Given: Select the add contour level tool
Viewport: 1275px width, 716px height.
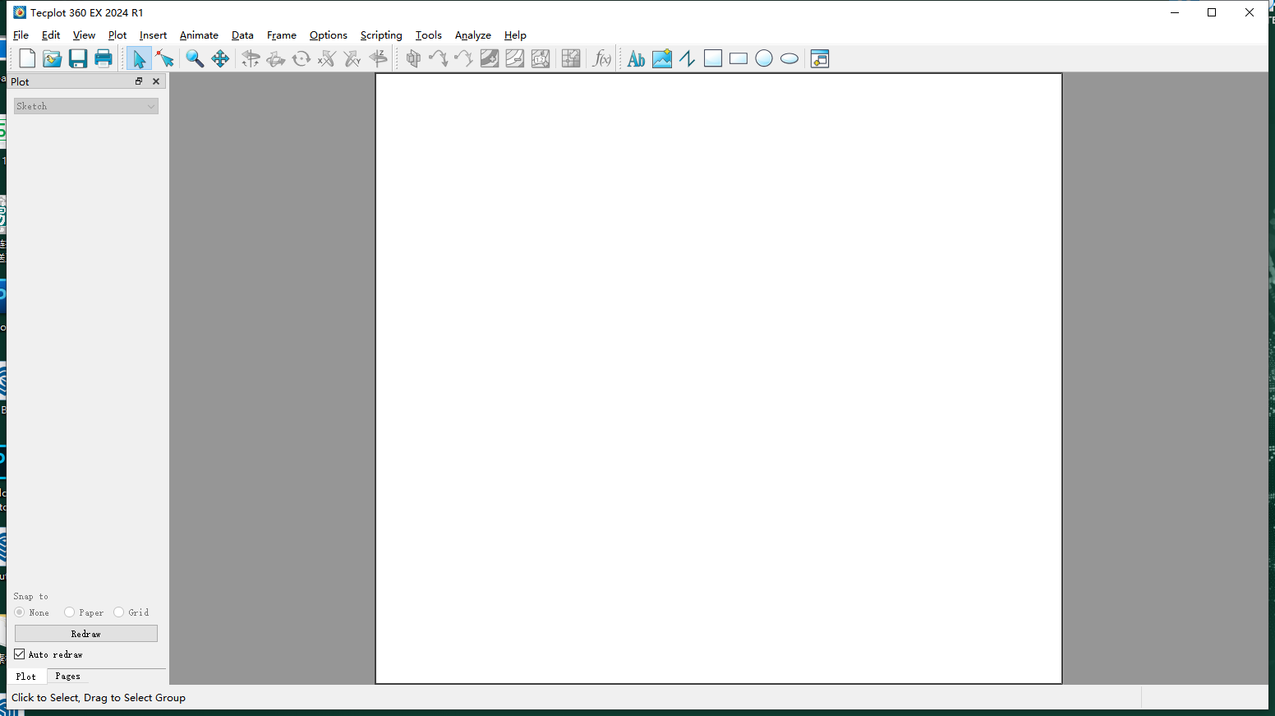Looking at the screenshot, I should pyautogui.click(x=490, y=58).
